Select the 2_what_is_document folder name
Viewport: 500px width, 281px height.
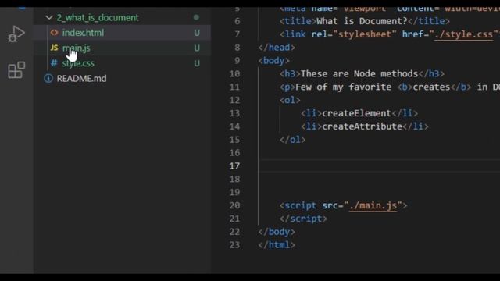(x=98, y=17)
